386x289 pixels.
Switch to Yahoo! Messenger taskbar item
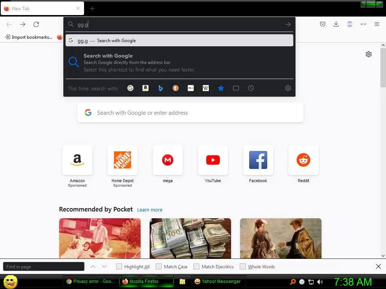218,281
